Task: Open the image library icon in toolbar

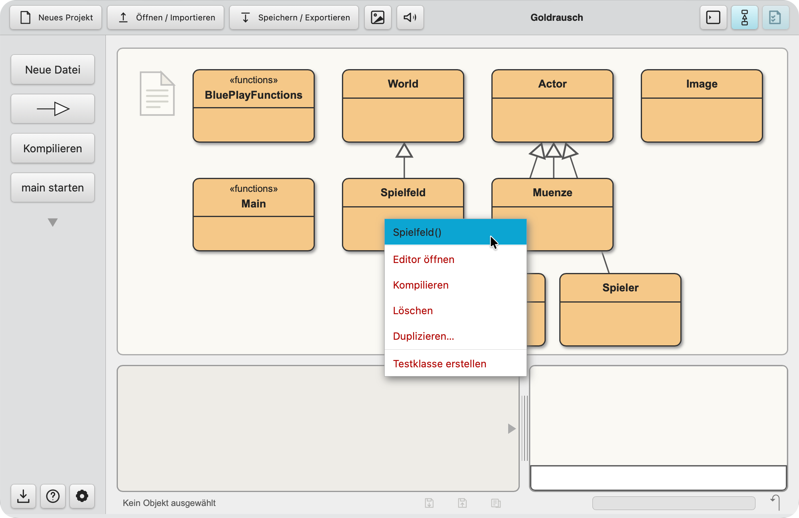Action: click(378, 18)
